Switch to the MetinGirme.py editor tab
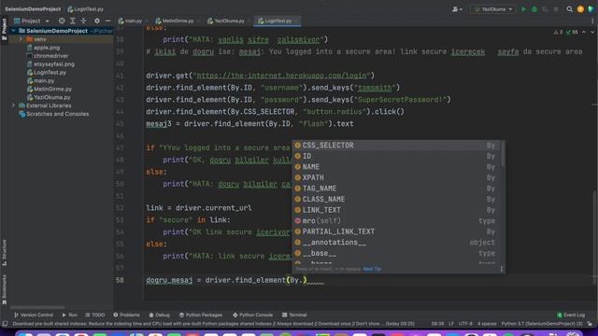Viewport: 598px width, 336px height. pyautogui.click(x=175, y=21)
